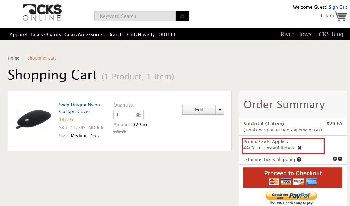
Task: Click the Medium Deck size value
Action: point(85,136)
